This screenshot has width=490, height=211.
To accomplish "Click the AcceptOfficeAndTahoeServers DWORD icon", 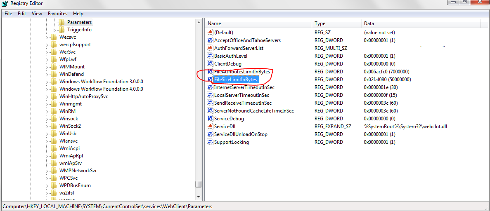I will (210, 40).
